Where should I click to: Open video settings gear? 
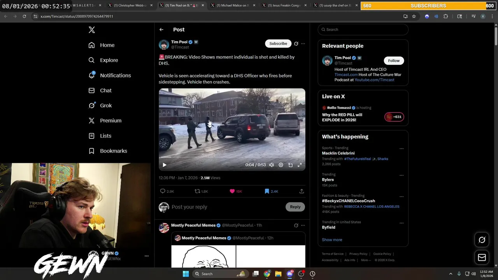pos(281,165)
